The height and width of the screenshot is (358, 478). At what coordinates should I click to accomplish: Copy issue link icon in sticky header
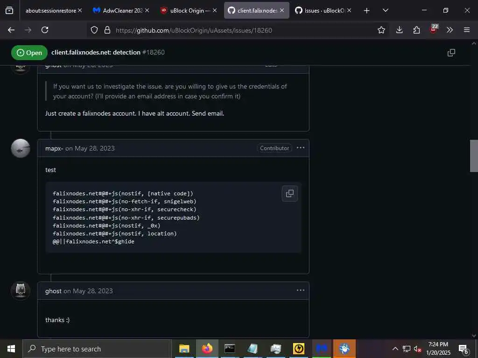tap(451, 53)
